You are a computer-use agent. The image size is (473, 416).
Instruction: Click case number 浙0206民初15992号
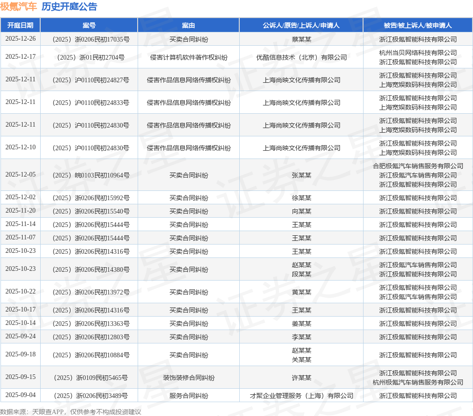tap(91, 198)
